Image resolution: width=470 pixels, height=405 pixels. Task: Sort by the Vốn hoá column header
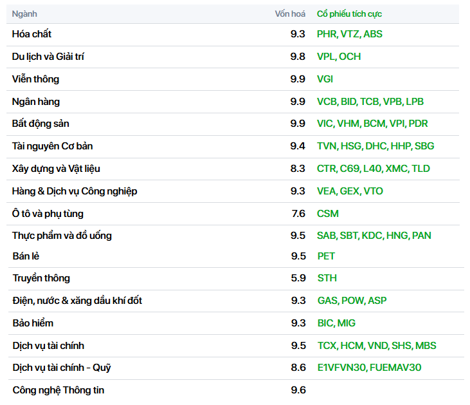pos(290,14)
